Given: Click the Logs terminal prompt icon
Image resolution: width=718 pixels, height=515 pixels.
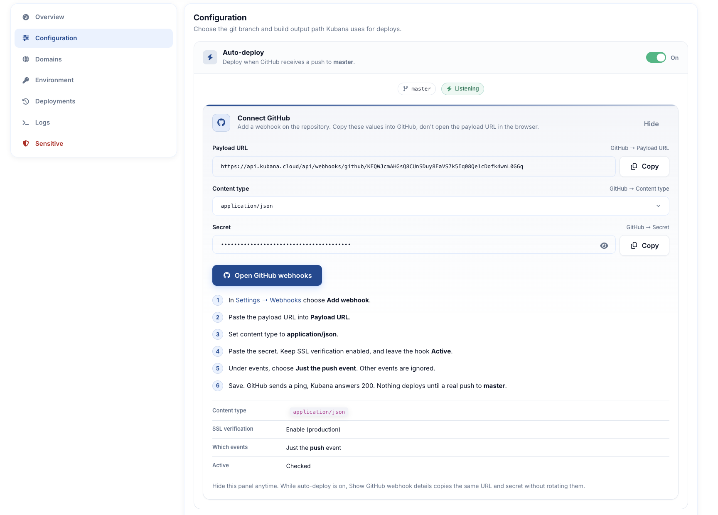Looking at the screenshot, I should click(x=26, y=123).
